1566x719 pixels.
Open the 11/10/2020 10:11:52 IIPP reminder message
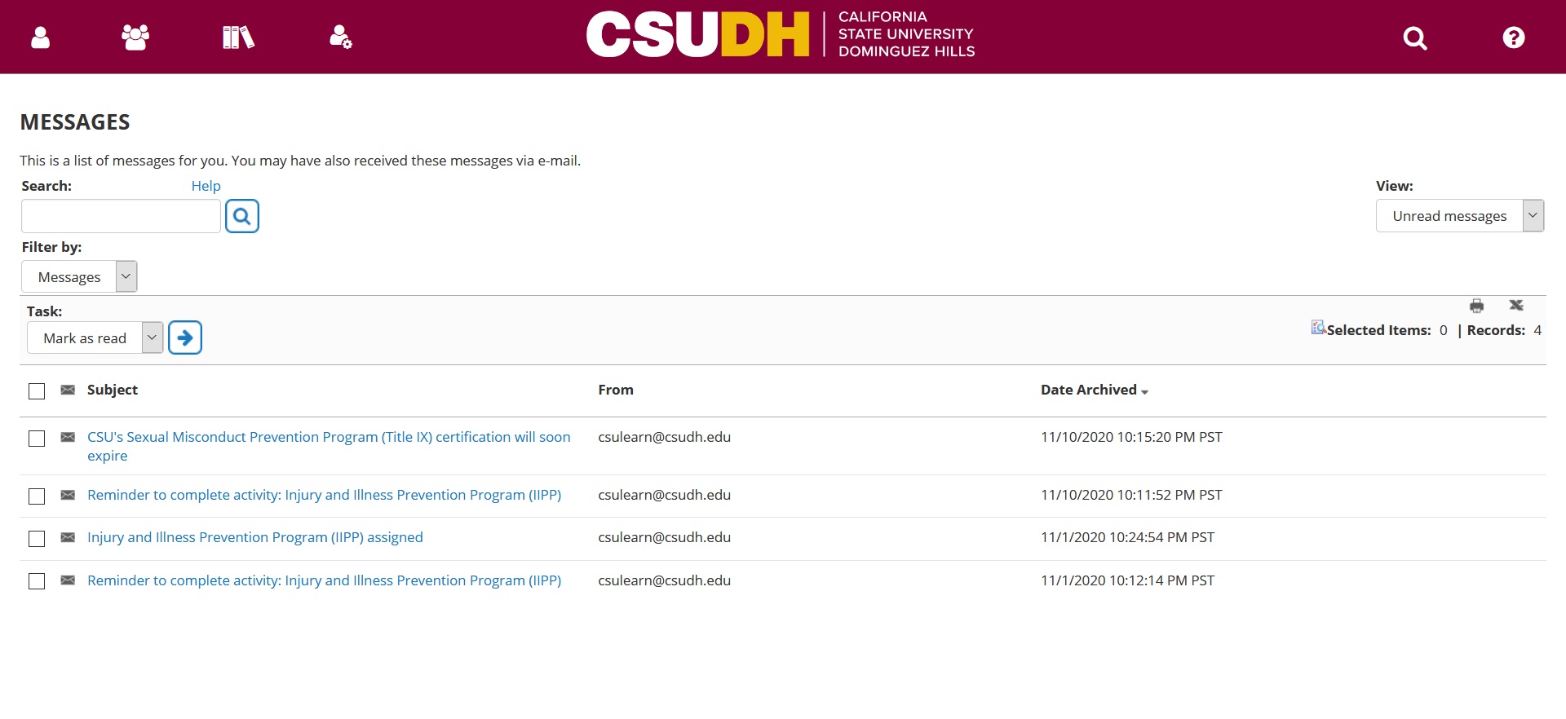click(324, 495)
